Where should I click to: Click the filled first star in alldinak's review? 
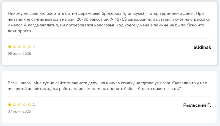coord(10,46)
